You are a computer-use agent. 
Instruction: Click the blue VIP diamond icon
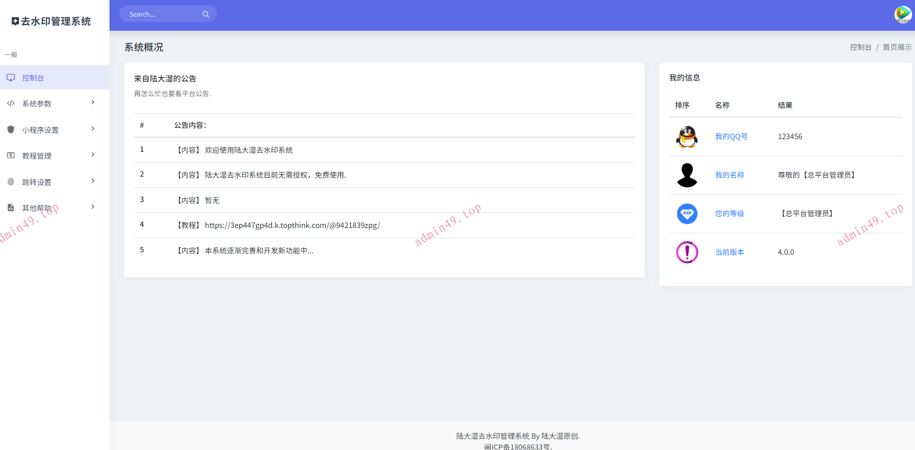(687, 214)
